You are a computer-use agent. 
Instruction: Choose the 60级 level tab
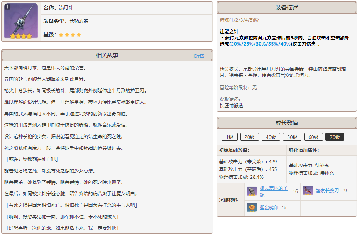point(313,137)
